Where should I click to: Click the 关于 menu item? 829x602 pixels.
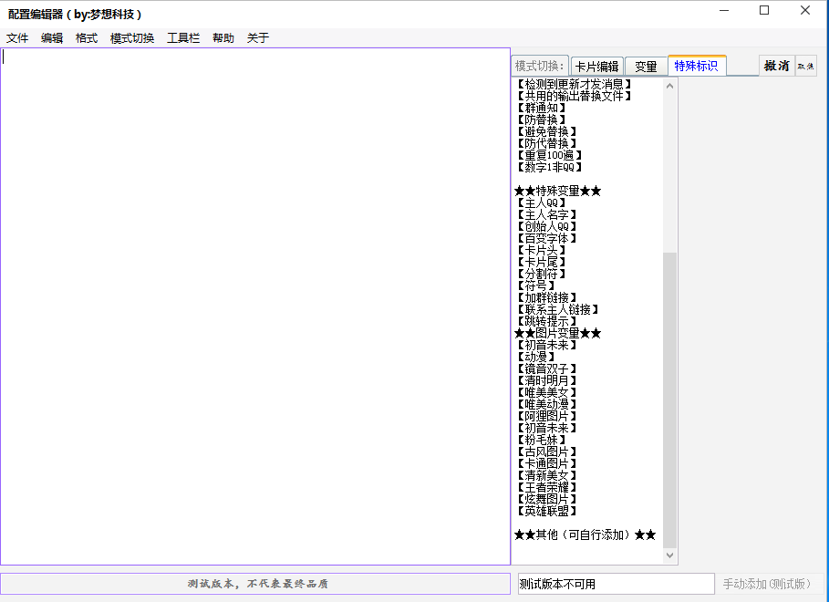257,37
